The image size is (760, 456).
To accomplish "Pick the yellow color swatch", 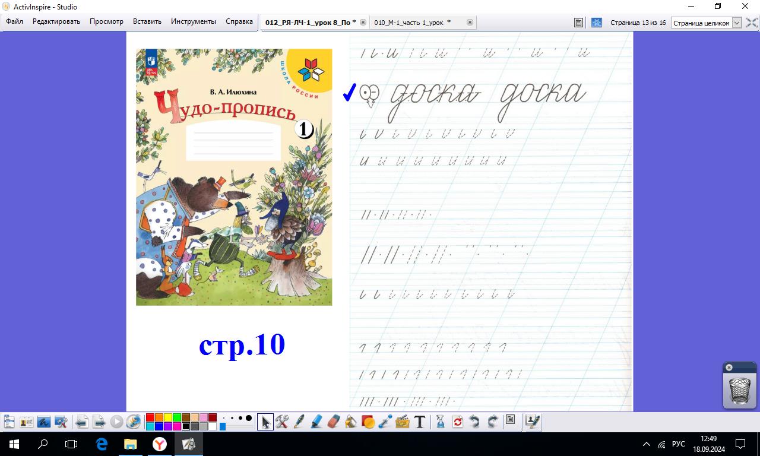I will pyautogui.click(x=168, y=417).
